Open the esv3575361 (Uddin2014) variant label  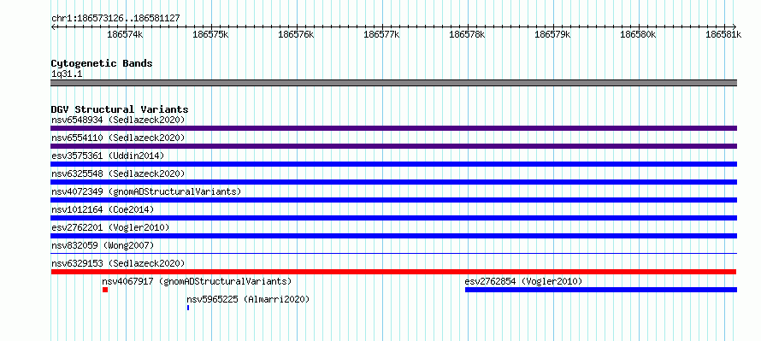pos(108,156)
